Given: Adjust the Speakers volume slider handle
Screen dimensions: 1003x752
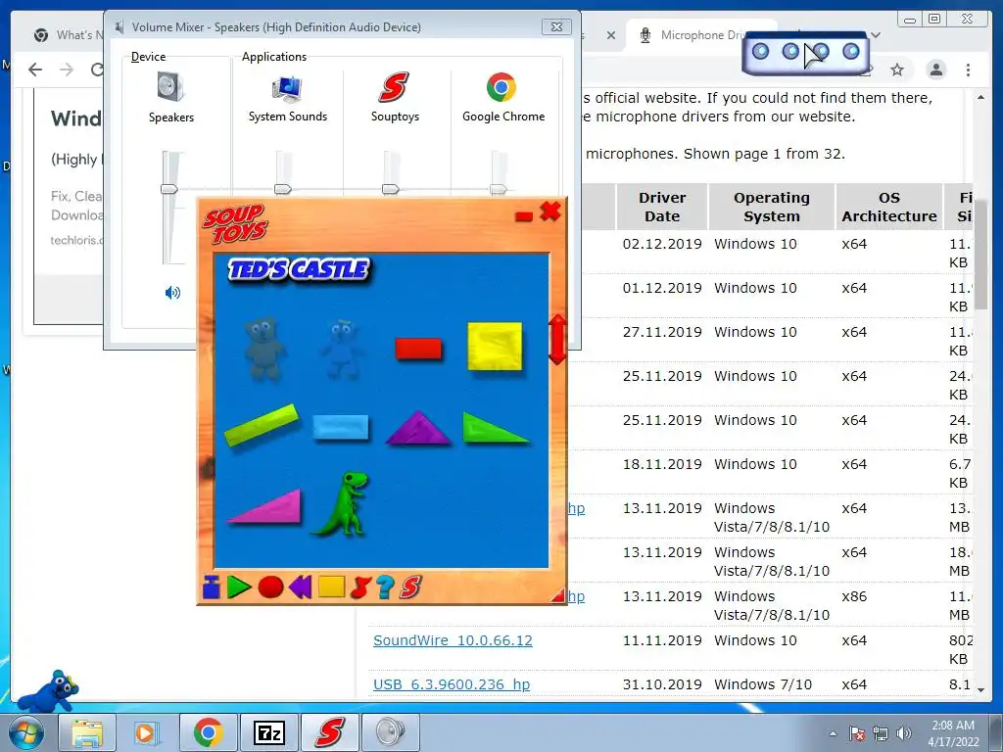Looking at the screenshot, I should [168, 189].
